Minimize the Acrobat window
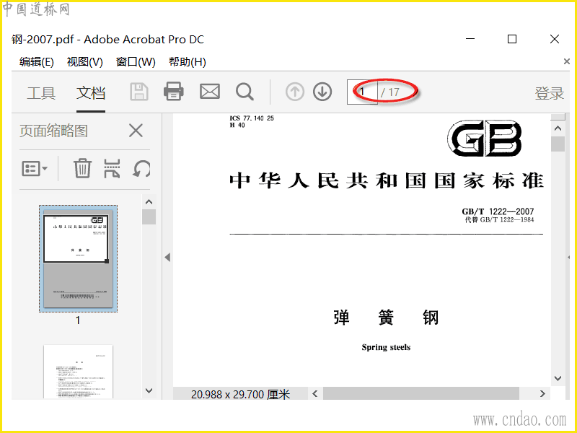The width and height of the screenshot is (577, 433). click(470, 39)
